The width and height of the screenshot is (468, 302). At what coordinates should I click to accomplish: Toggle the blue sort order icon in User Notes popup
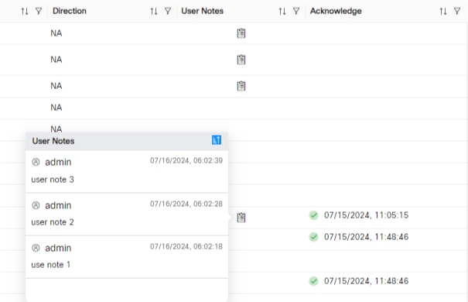click(217, 140)
